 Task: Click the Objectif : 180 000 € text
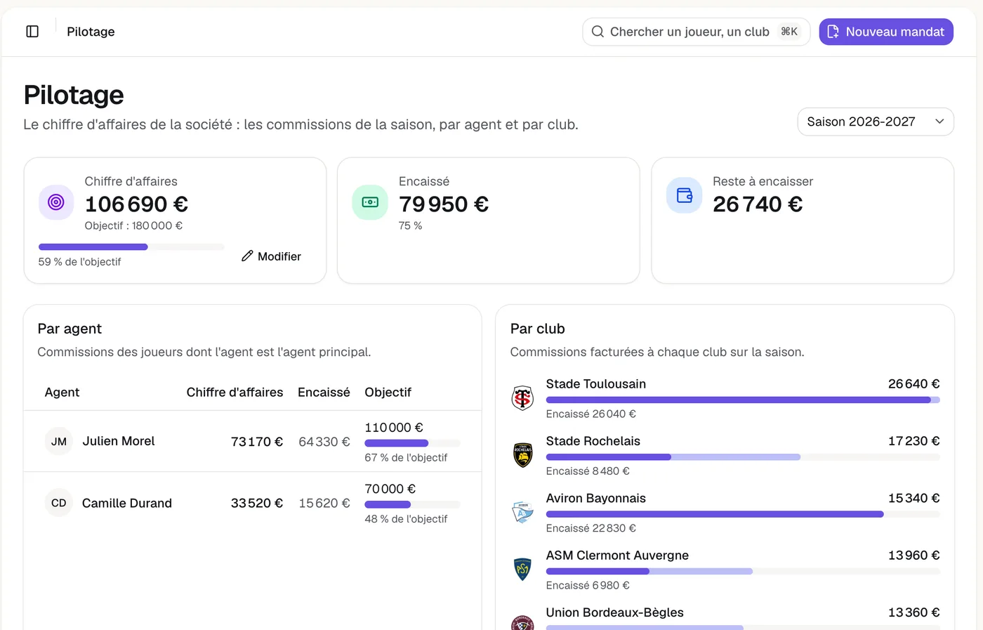pos(133,225)
